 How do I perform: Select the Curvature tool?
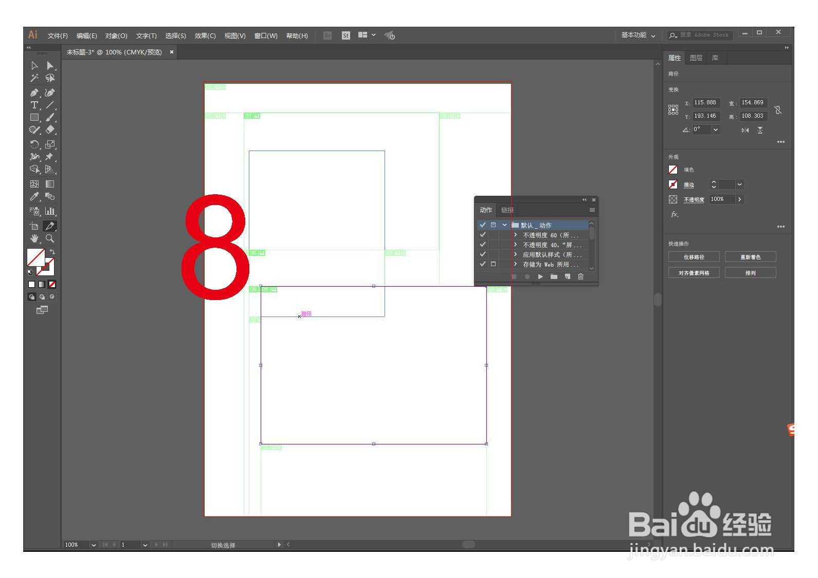50,92
